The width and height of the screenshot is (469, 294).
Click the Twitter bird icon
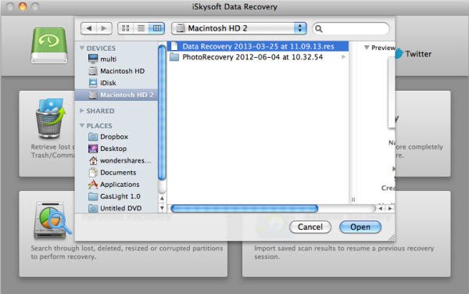(x=399, y=54)
